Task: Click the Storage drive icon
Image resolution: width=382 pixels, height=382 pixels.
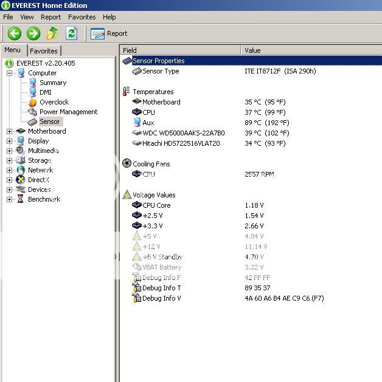Action: click(21, 160)
